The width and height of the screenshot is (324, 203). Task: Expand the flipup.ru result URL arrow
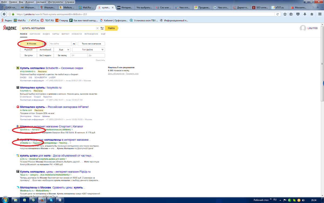tap(72, 175)
